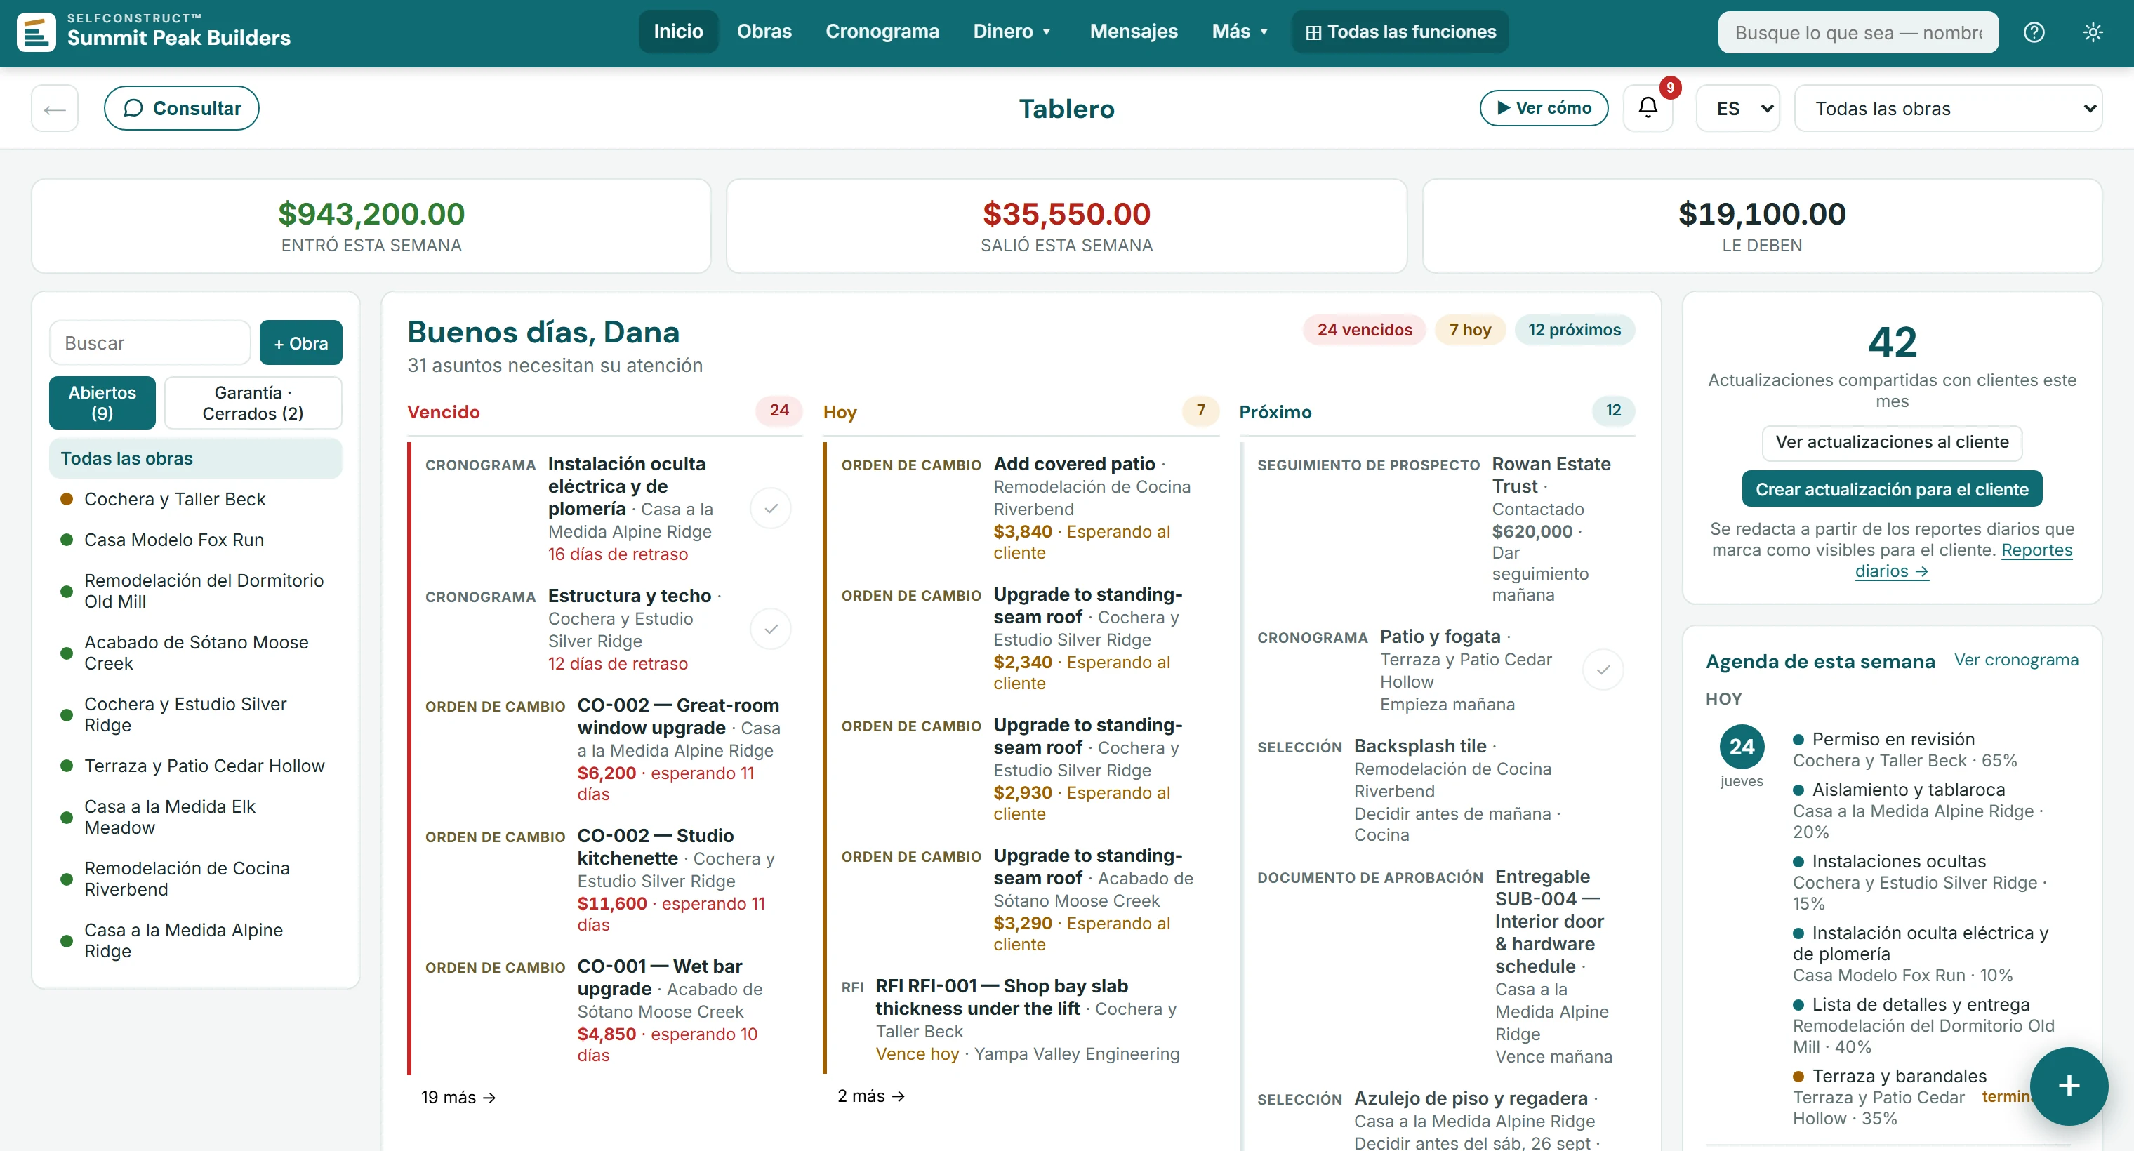This screenshot has width=2134, height=1151.
Task: Open the Ver cronograma link
Action: pos(2015,660)
